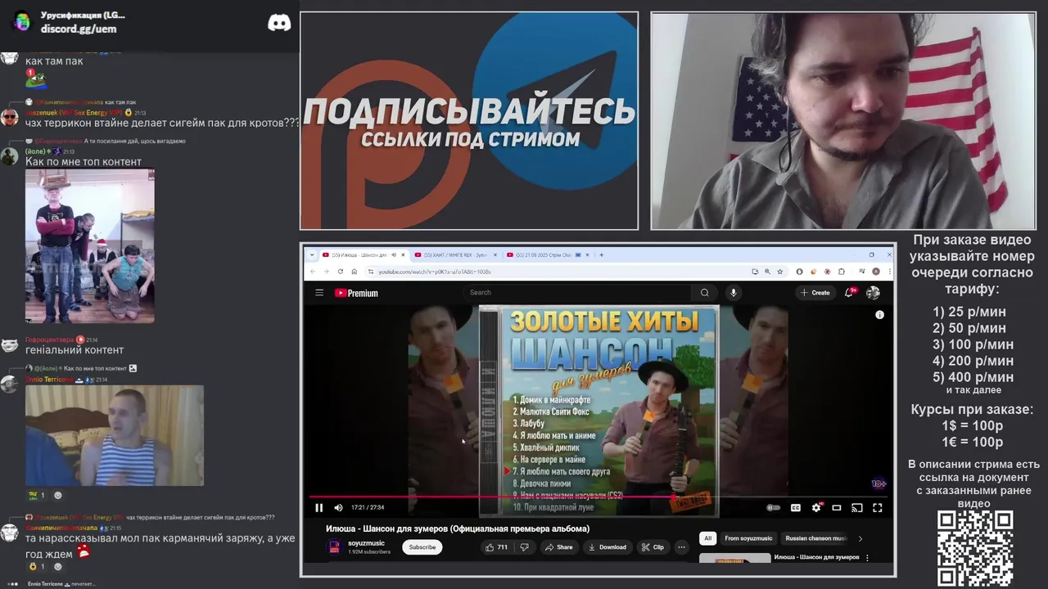Open the soyuzmusic channel avatar
1048x589 pixels.
(x=334, y=547)
